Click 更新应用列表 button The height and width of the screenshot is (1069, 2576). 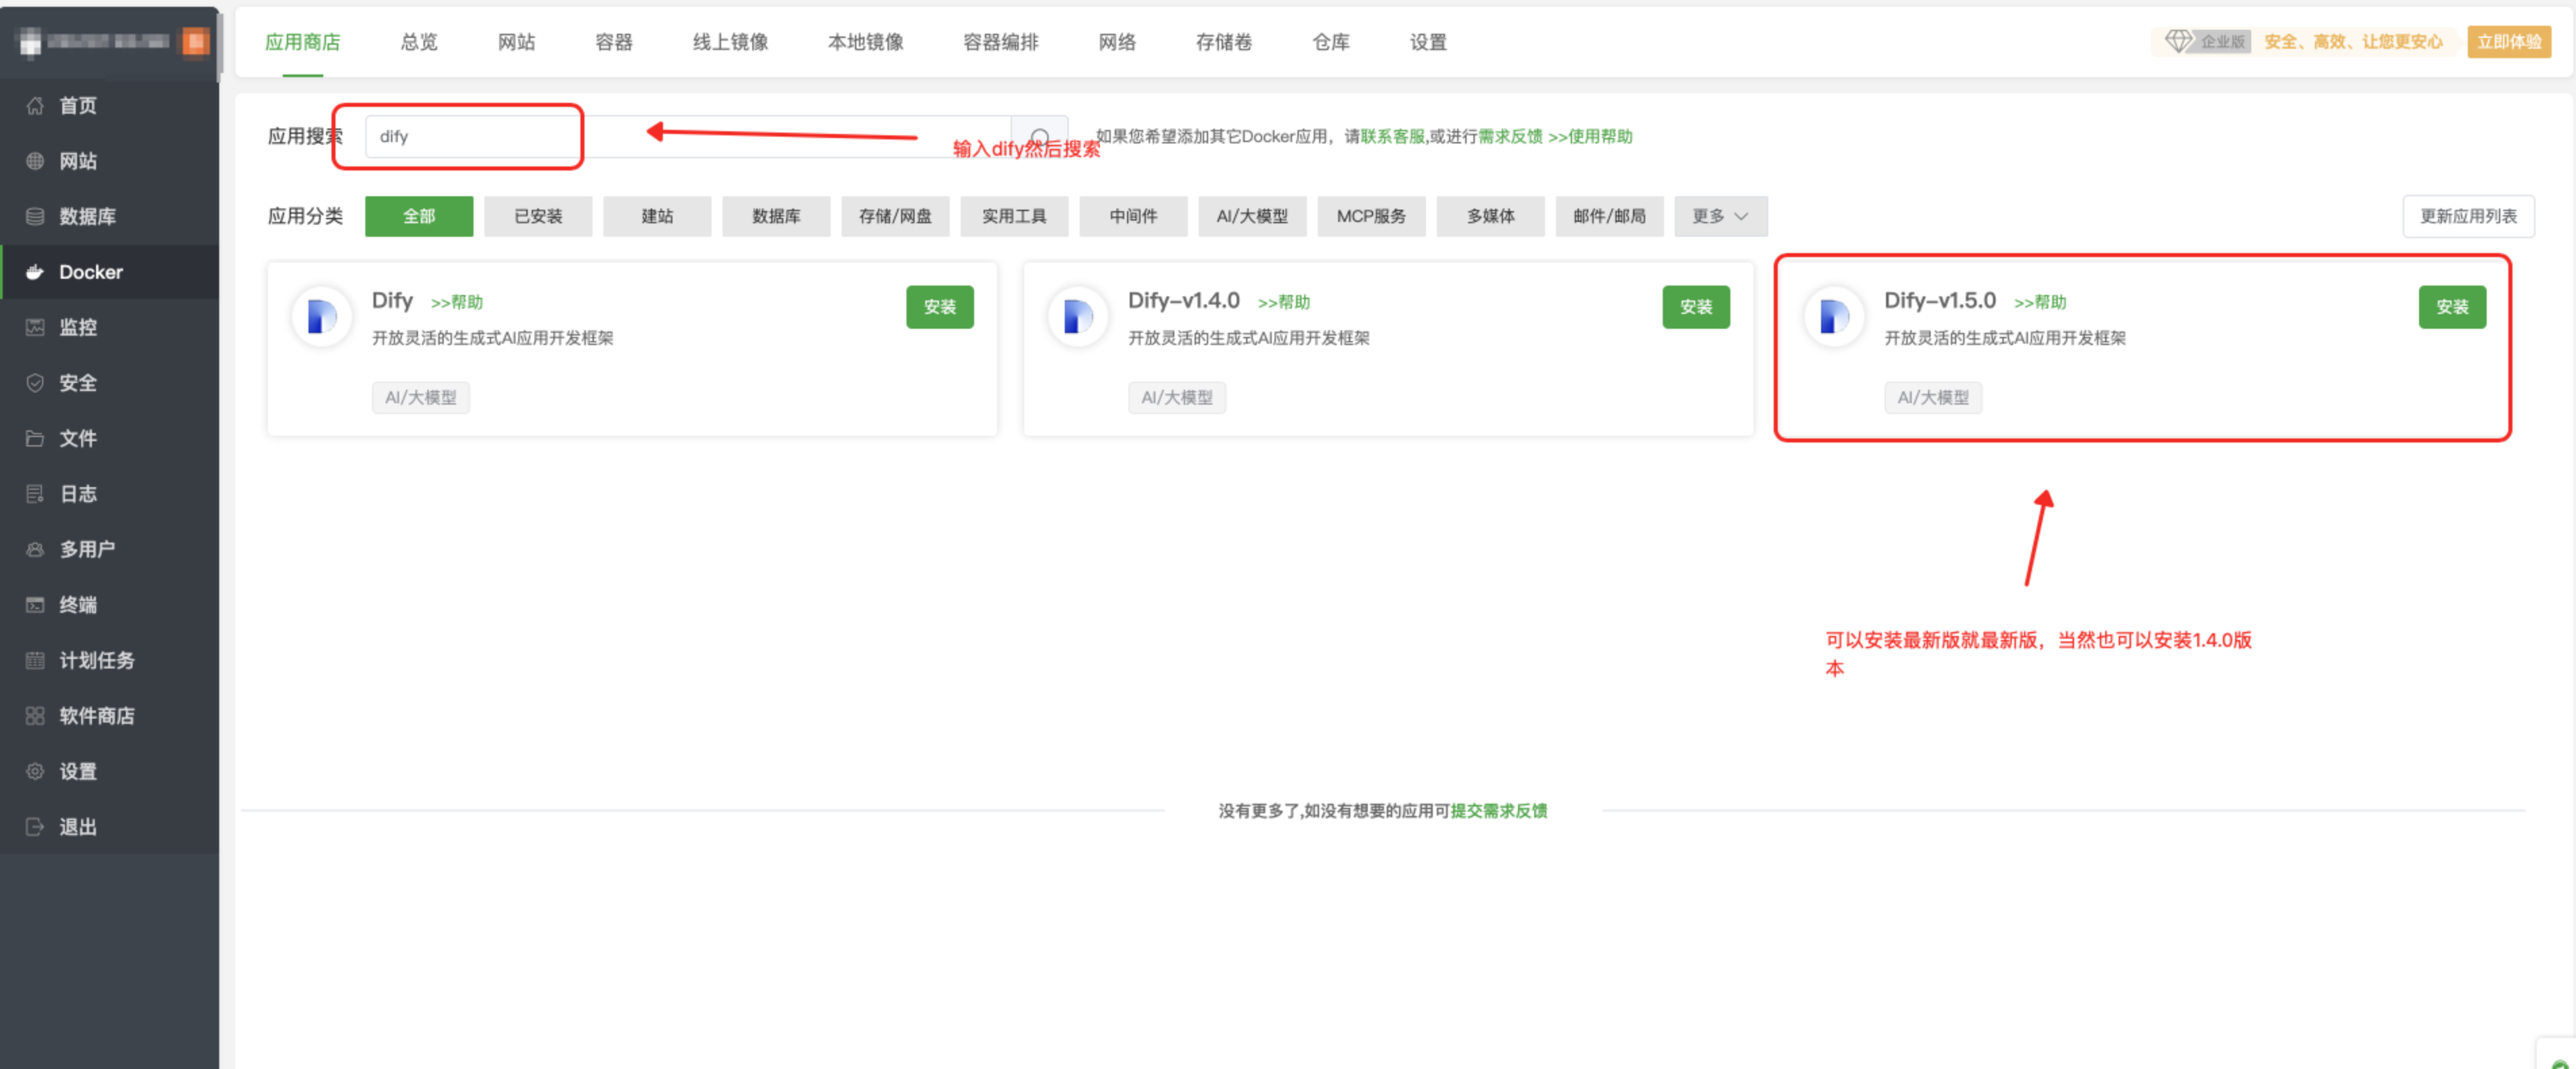coord(2467,217)
